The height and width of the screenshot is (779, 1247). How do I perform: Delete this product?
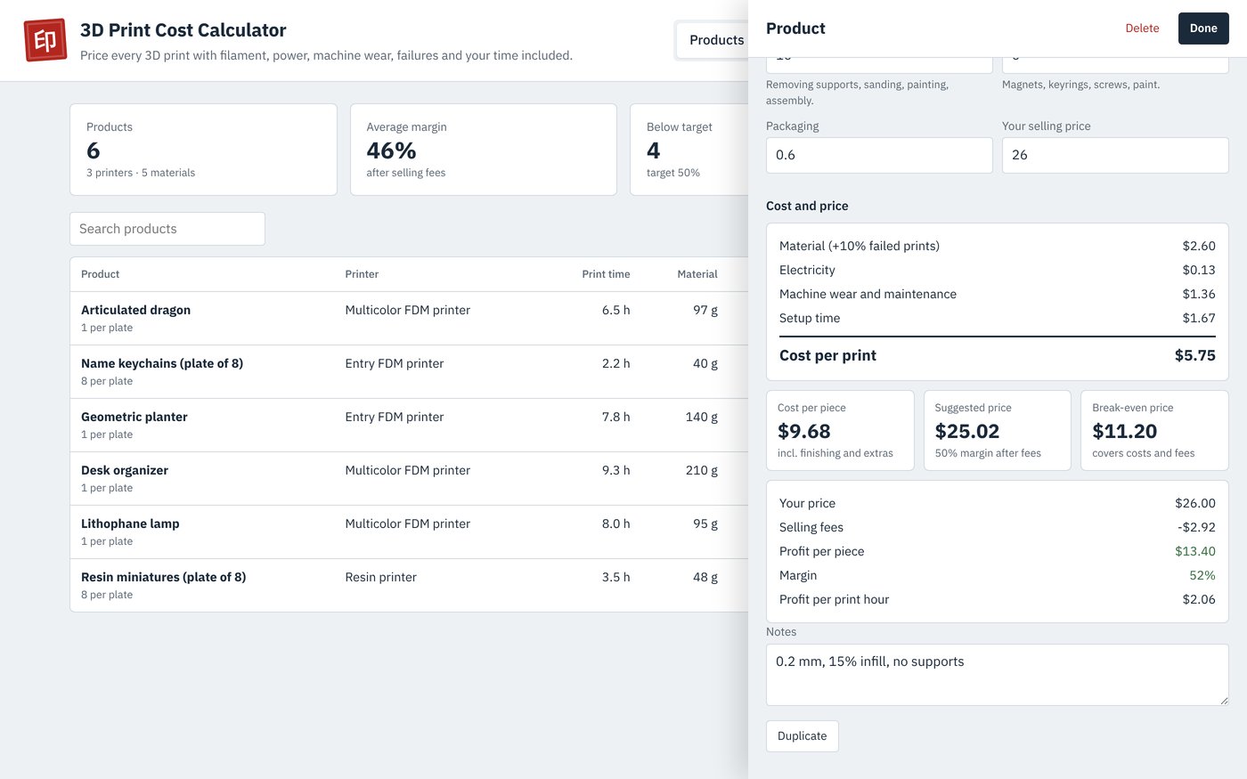point(1142,28)
